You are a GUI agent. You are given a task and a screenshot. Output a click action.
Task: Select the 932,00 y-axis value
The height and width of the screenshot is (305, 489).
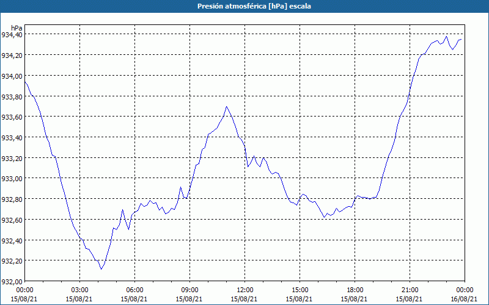[x=12, y=281]
